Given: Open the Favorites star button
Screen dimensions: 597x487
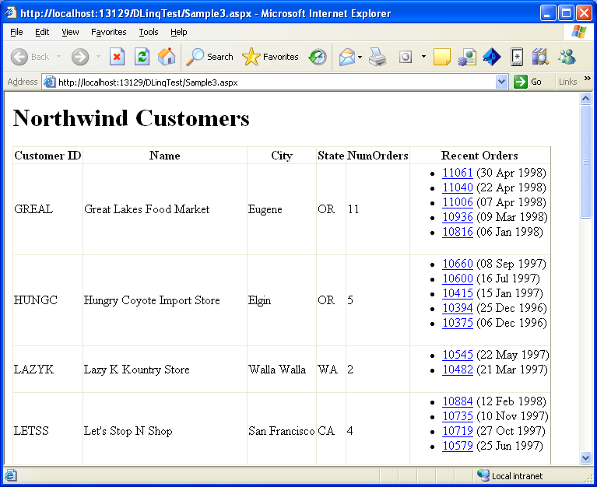Looking at the screenshot, I should pyautogui.click(x=270, y=57).
